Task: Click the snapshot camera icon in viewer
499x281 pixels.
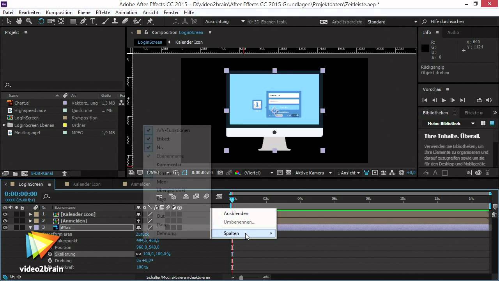Action: pos(220,173)
